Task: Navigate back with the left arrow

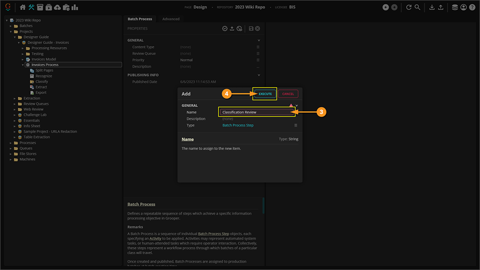Action: click(x=385, y=7)
